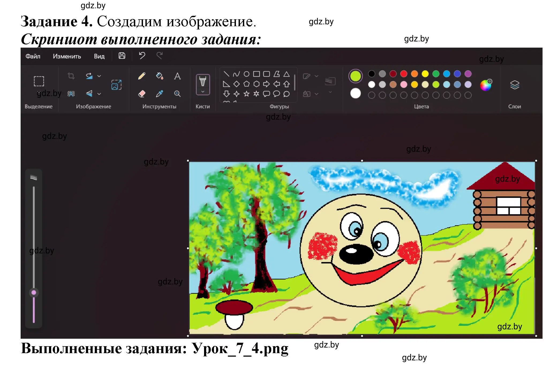Screen dimensions: 557x366
Task: Select the rectangle shape
Action: point(257,74)
